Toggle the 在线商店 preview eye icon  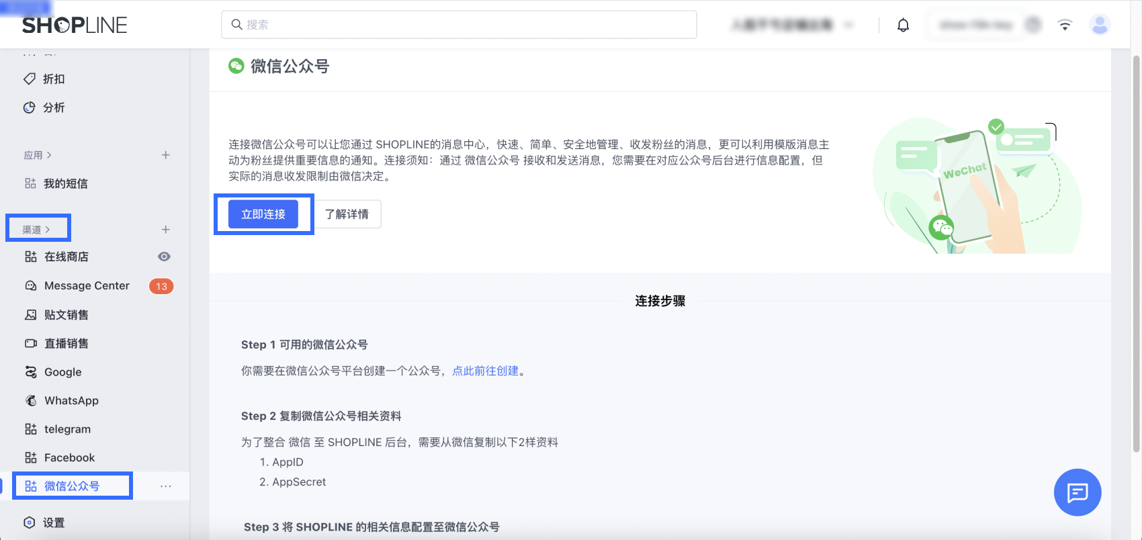(x=164, y=257)
